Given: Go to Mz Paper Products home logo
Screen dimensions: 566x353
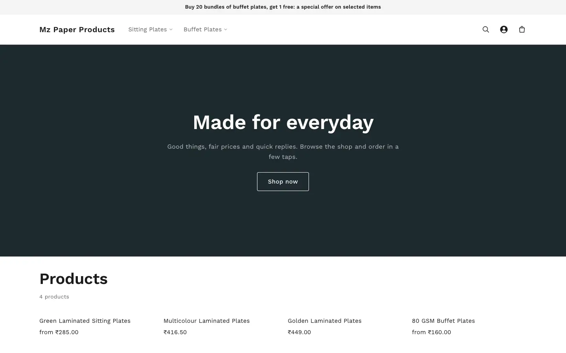Looking at the screenshot, I should tap(77, 29).
